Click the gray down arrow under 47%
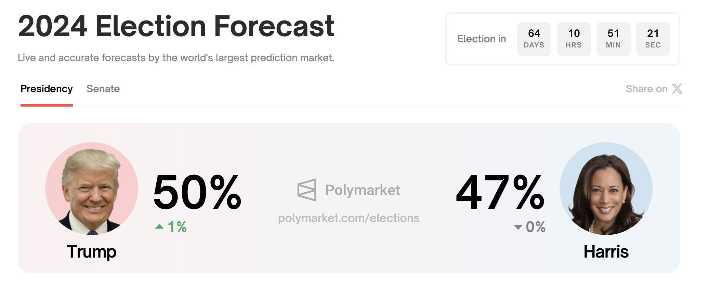This screenshot has width=708, height=289. (518, 227)
